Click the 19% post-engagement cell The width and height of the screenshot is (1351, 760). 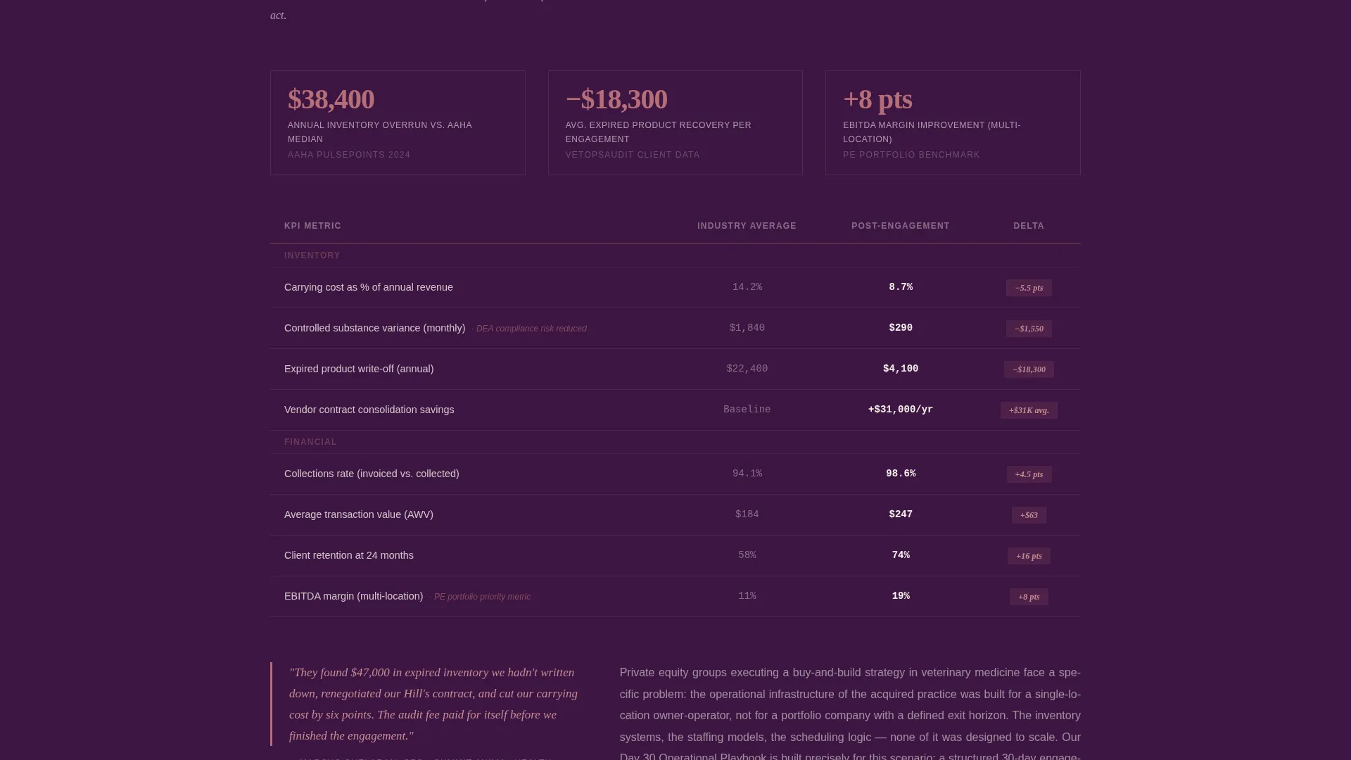tap(901, 596)
